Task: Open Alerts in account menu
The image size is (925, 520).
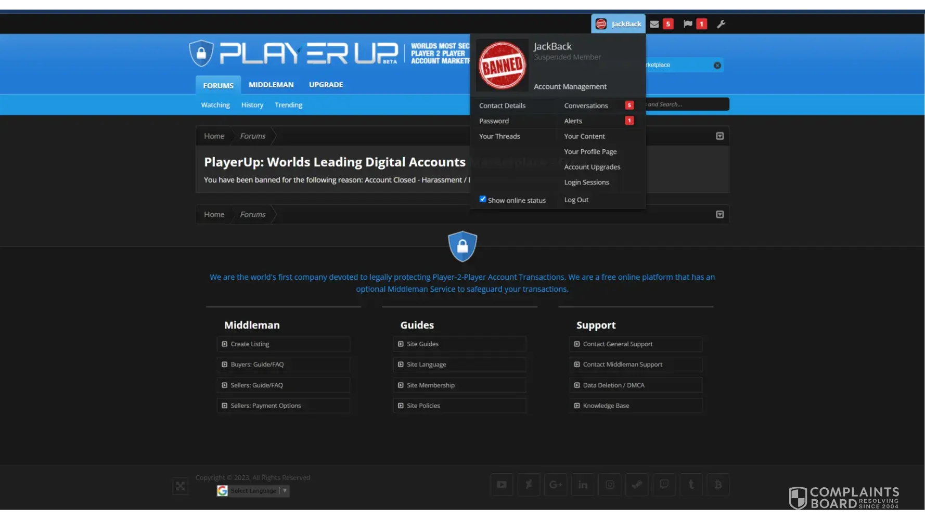Action: click(x=573, y=121)
